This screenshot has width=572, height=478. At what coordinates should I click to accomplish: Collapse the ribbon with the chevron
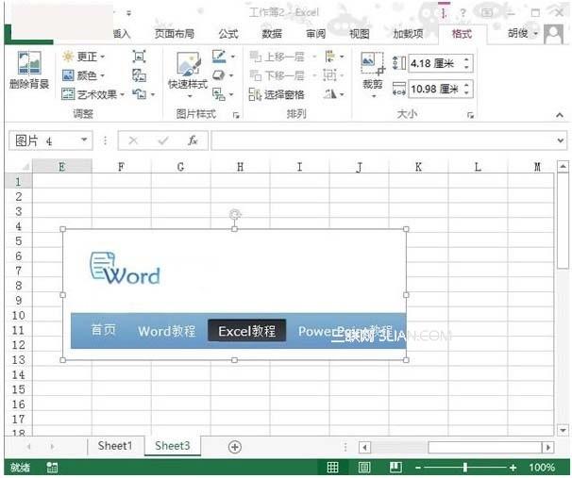tap(560, 115)
